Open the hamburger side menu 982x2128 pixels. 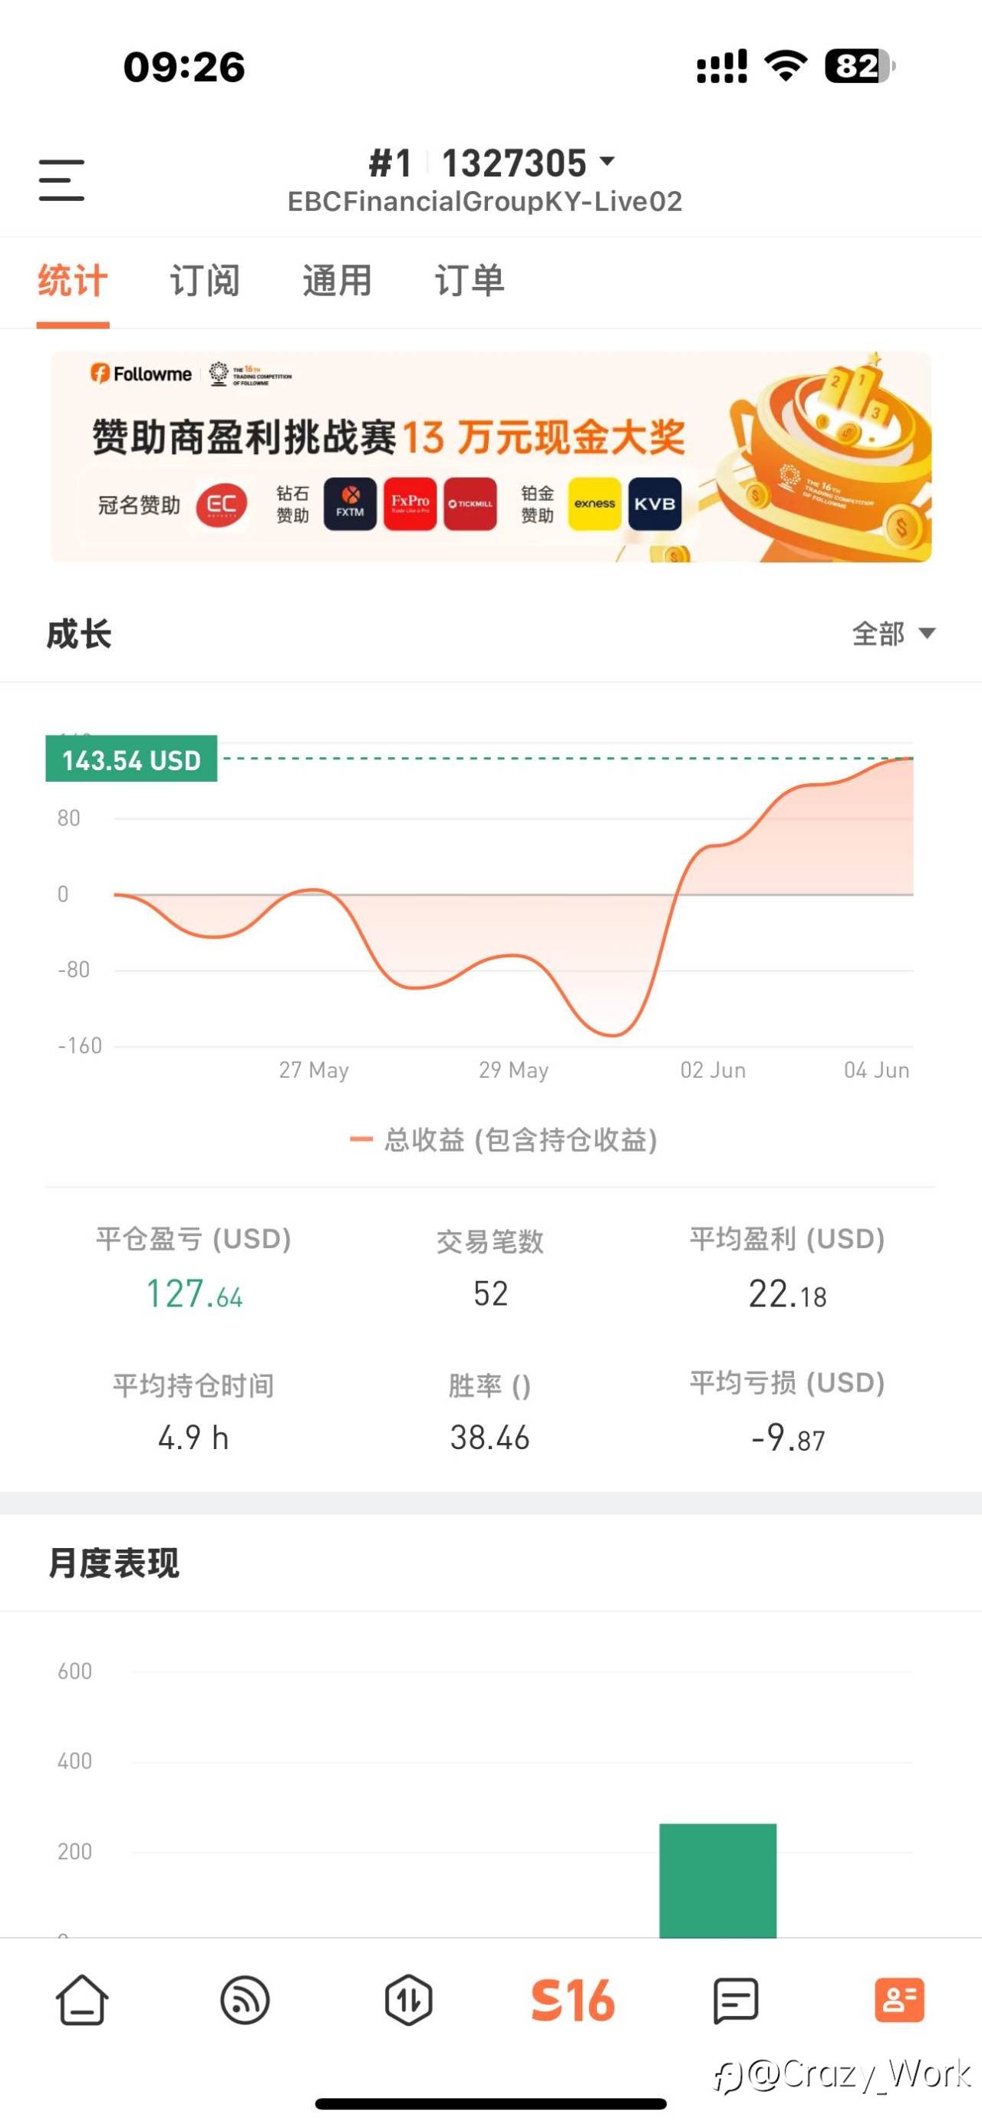(x=62, y=180)
